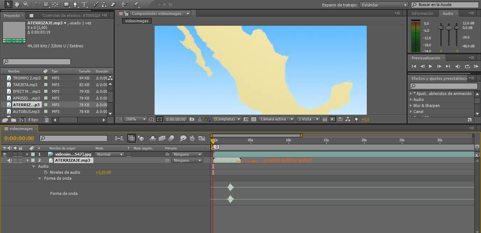
Task: Click the Puppet Pin tool
Action: [136, 4]
